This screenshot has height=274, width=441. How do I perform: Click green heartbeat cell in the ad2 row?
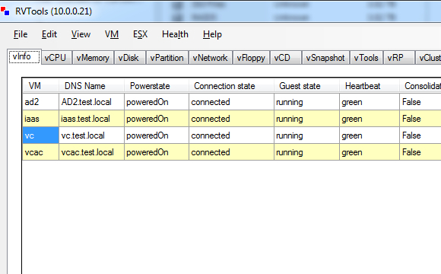(x=370, y=102)
